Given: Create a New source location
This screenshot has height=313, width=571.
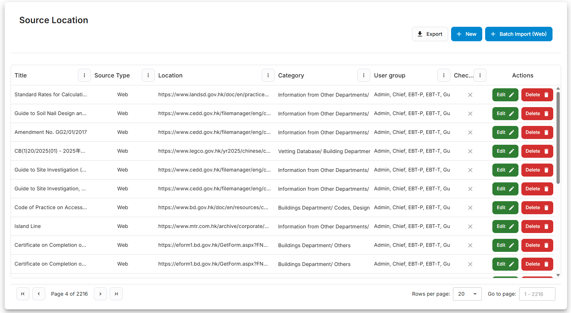Looking at the screenshot, I should pos(467,34).
